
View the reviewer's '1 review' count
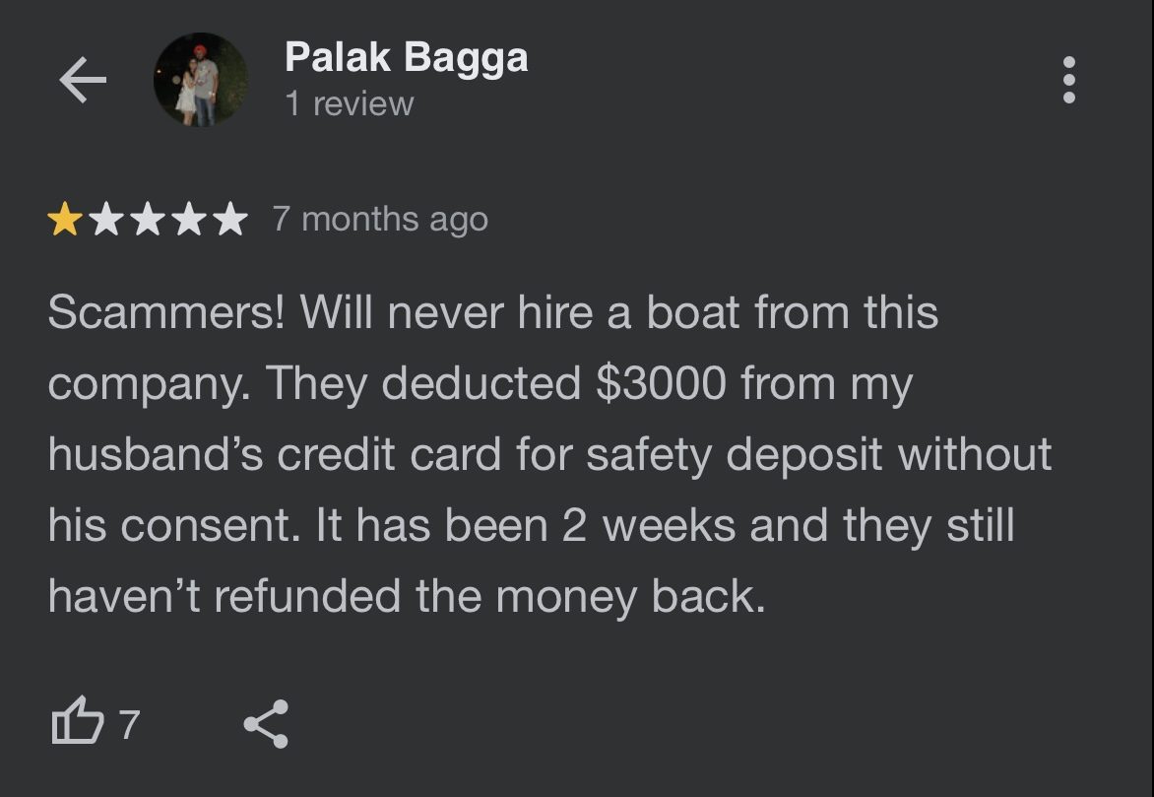350,103
